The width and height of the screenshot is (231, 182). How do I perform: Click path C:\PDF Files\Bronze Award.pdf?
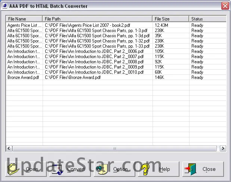73,77
